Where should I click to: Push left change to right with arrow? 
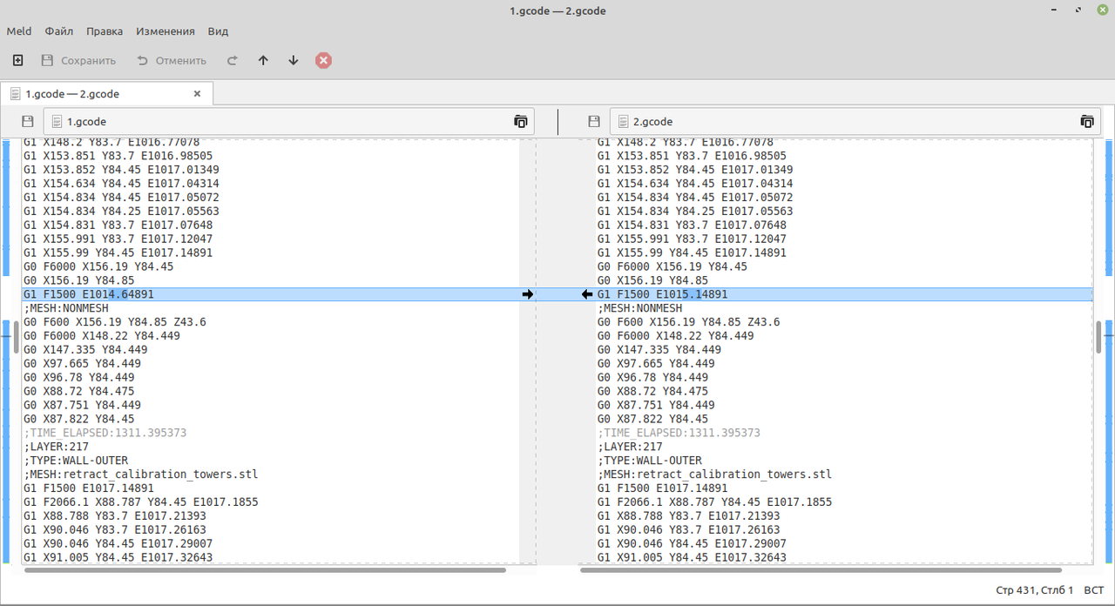click(x=527, y=295)
